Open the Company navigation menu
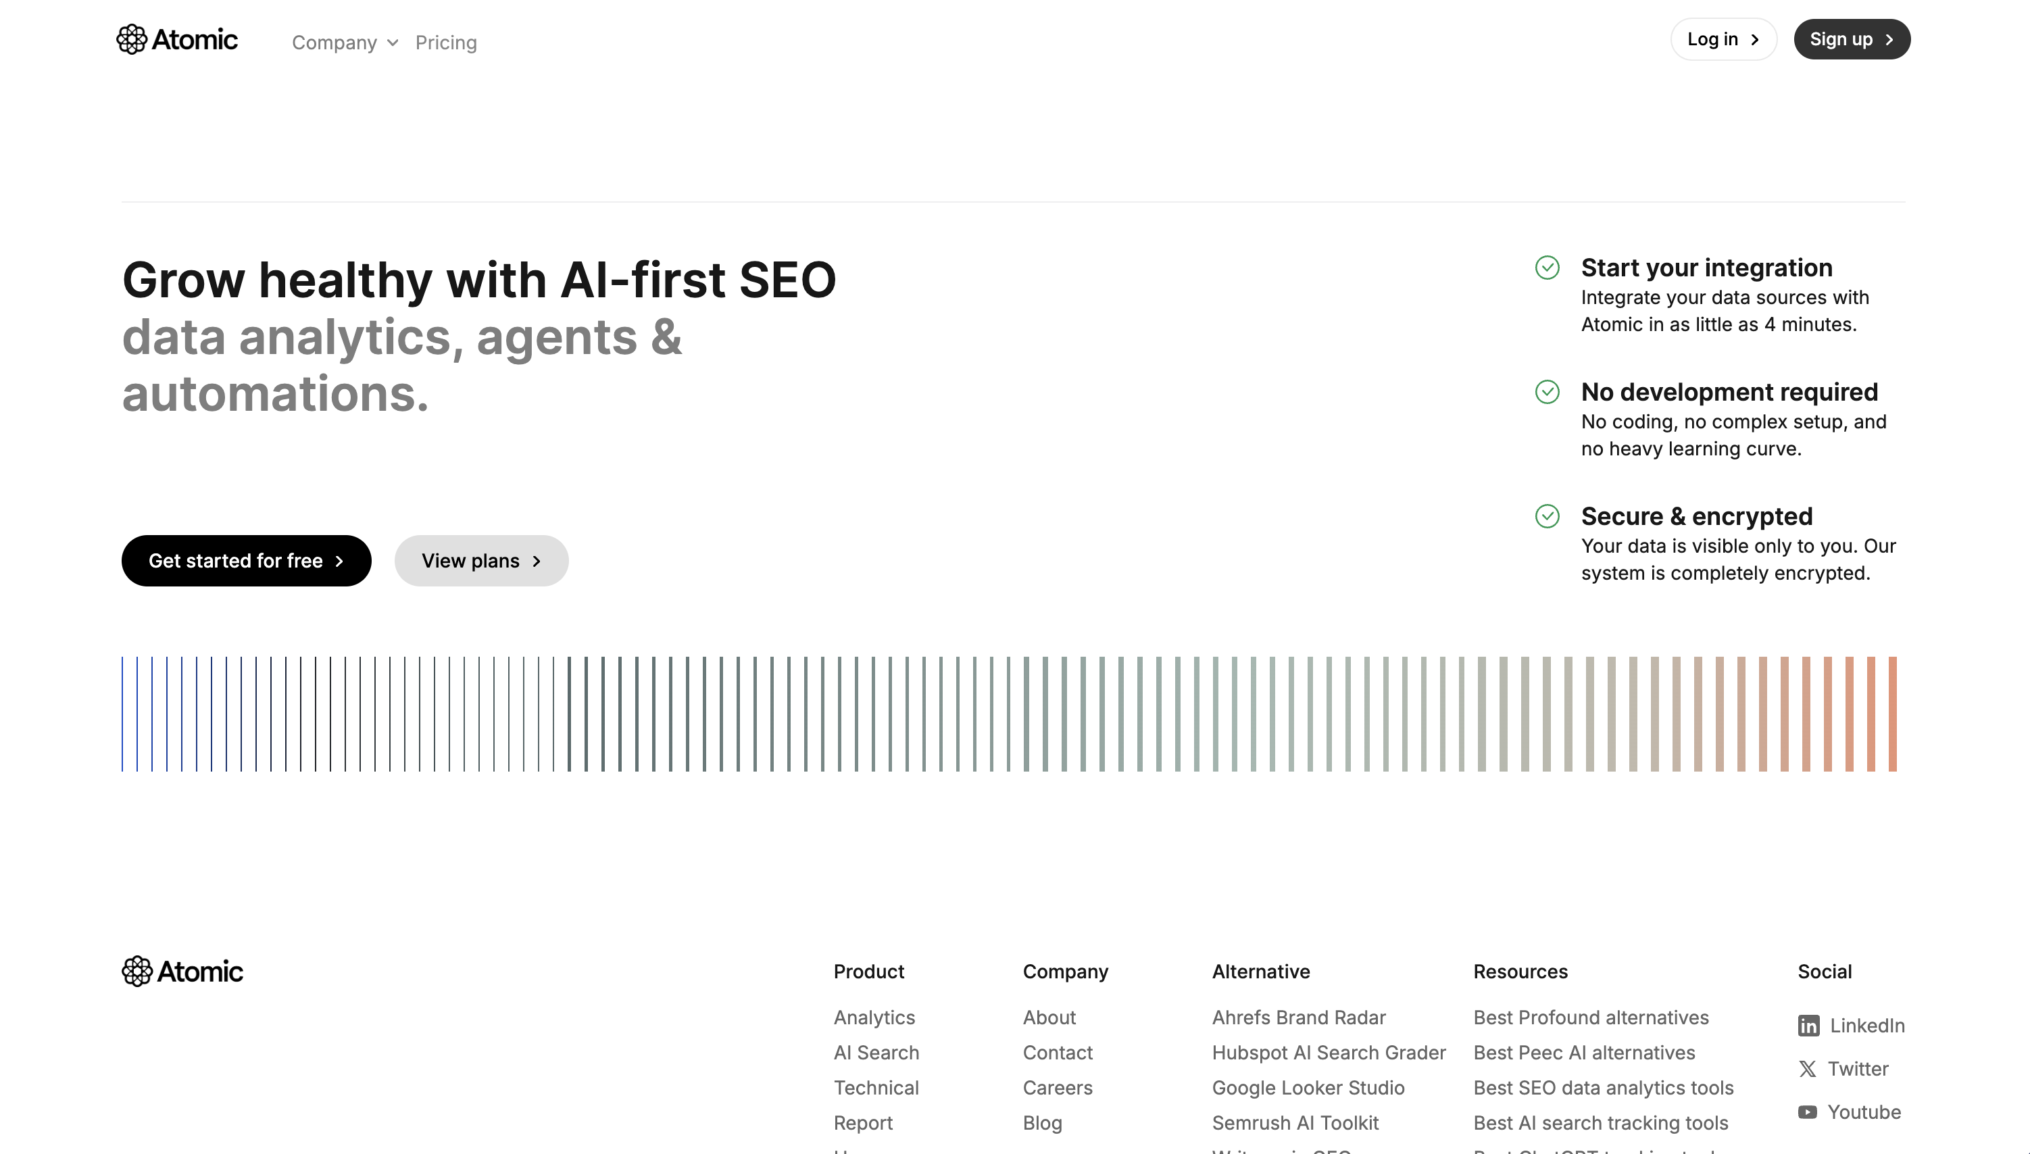Image resolution: width=2030 pixels, height=1154 pixels. tap(334, 43)
